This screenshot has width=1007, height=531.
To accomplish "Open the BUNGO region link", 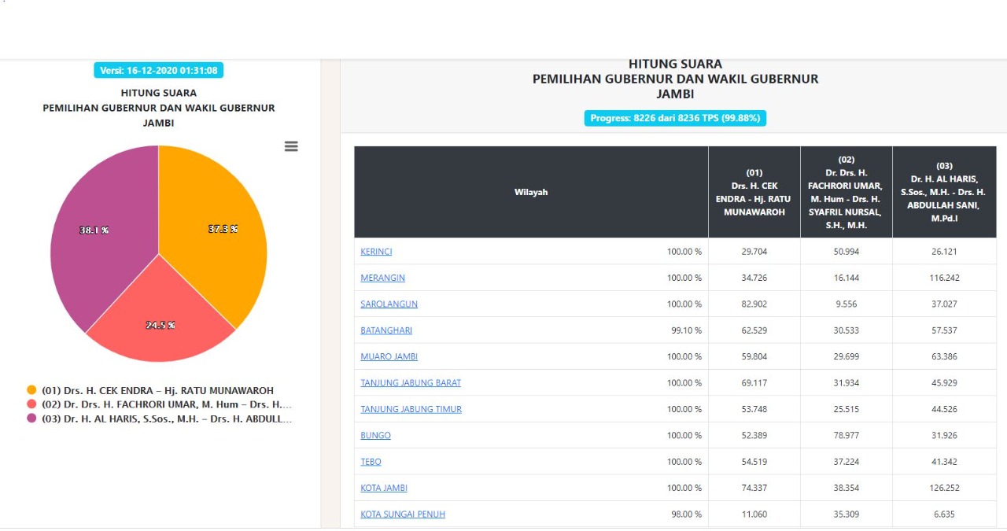I will 375,435.
